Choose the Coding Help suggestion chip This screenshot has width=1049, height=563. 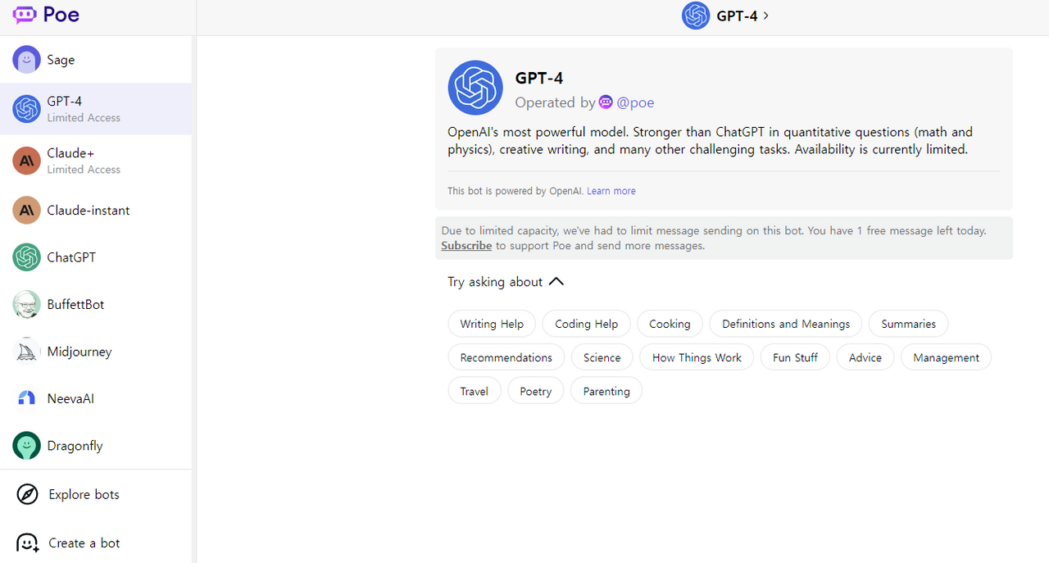pos(586,324)
